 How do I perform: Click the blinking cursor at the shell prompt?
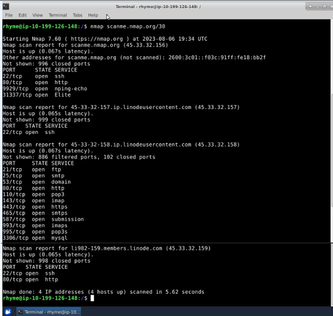(92, 298)
